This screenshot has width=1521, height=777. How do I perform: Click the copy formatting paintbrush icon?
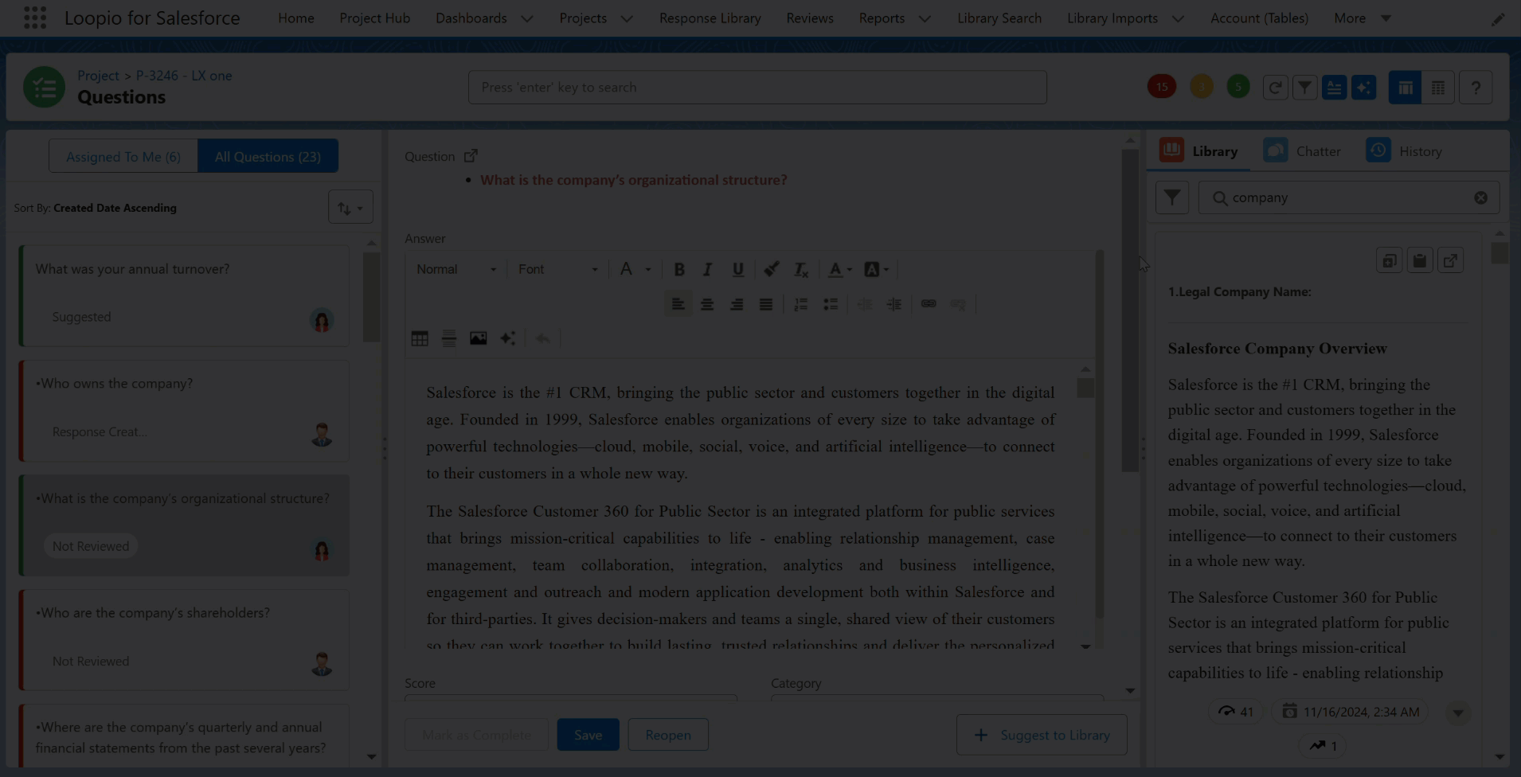tap(771, 270)
